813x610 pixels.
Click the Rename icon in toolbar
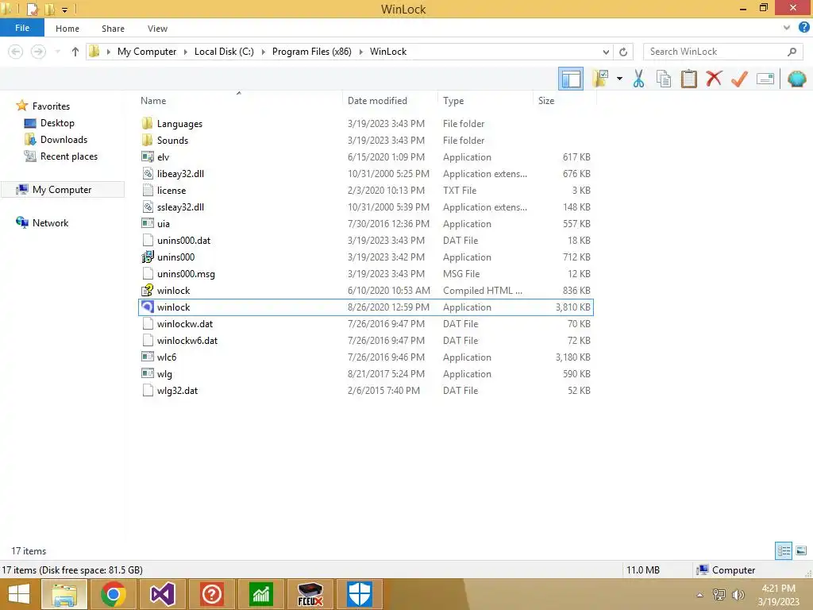coord(765,79)
